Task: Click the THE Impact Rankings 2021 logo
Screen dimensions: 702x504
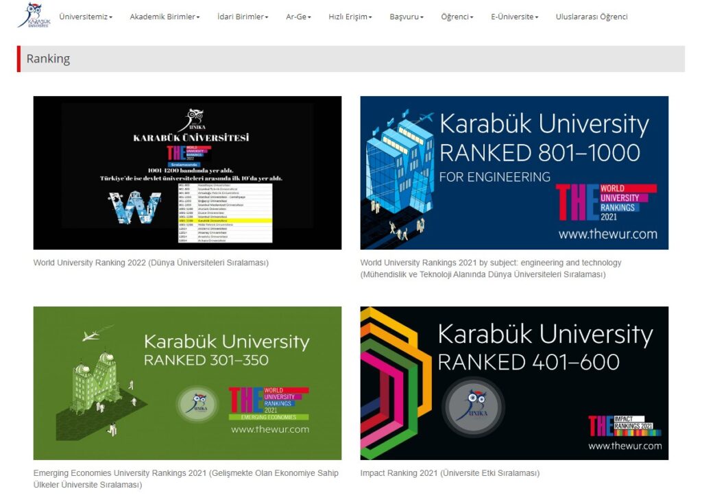Action: point(625,426)
